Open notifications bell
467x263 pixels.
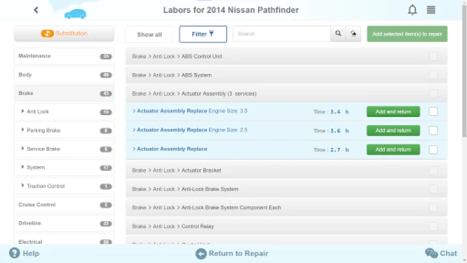[x=412, y=10]
